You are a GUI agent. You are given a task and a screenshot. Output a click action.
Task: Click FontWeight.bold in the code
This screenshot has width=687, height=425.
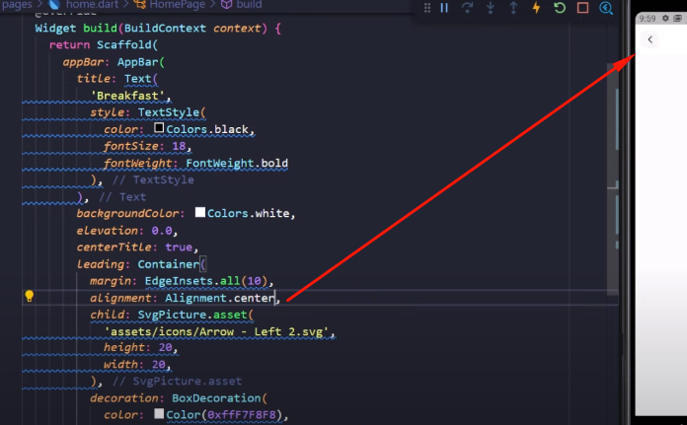[237, 163]
